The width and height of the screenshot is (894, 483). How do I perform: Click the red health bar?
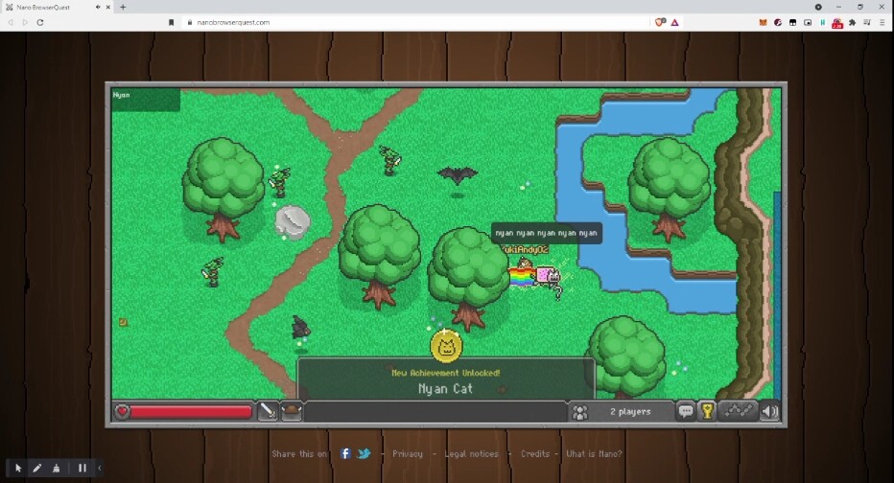[191, 411]
